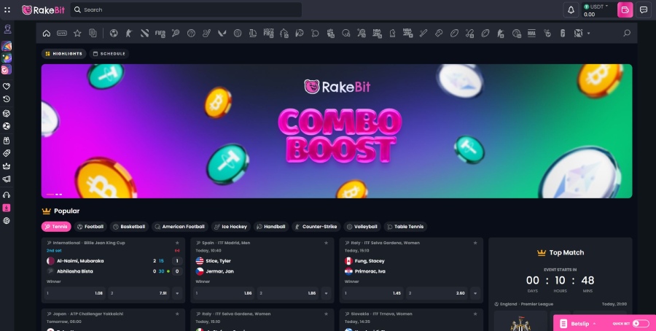Select the Baseball bat icon
Viewport: 656px width, 331px height.
coord(423,33)
